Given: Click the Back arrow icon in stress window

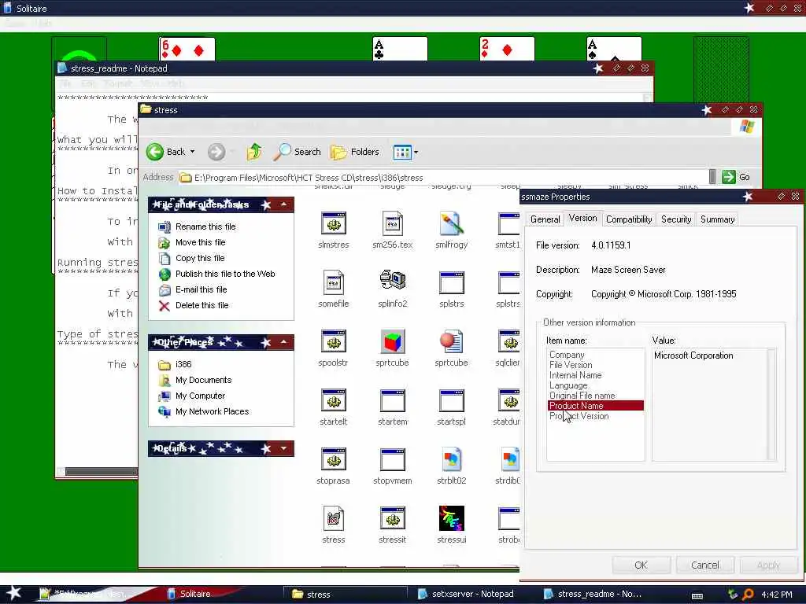Looking at the screenshot, I should 155,152.
